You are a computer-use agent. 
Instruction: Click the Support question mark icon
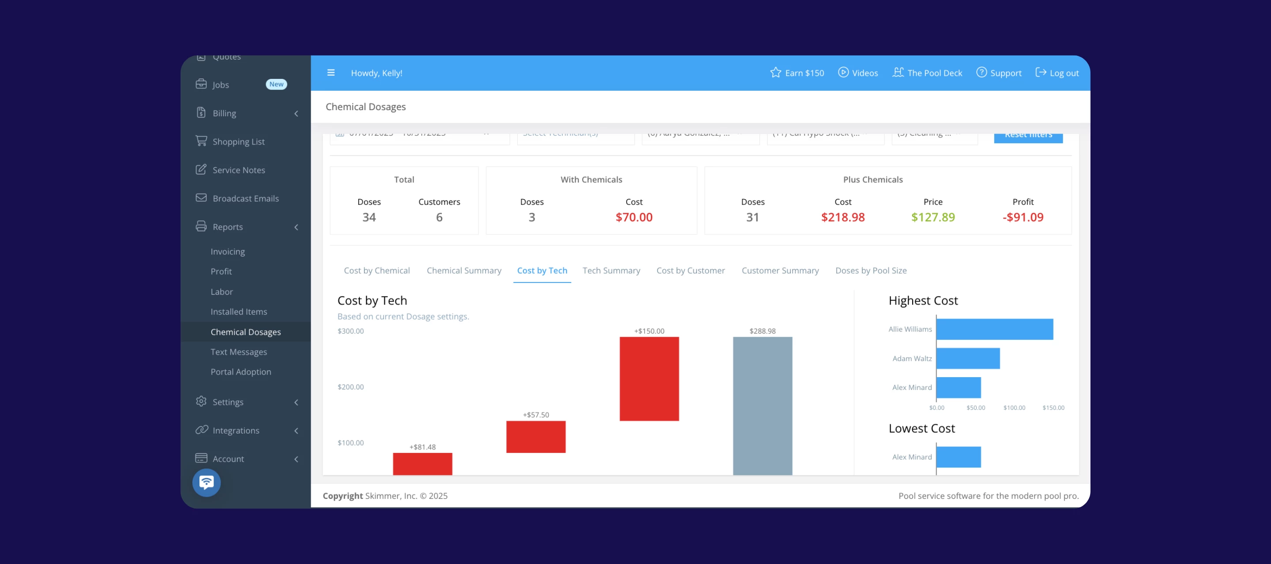981,72
